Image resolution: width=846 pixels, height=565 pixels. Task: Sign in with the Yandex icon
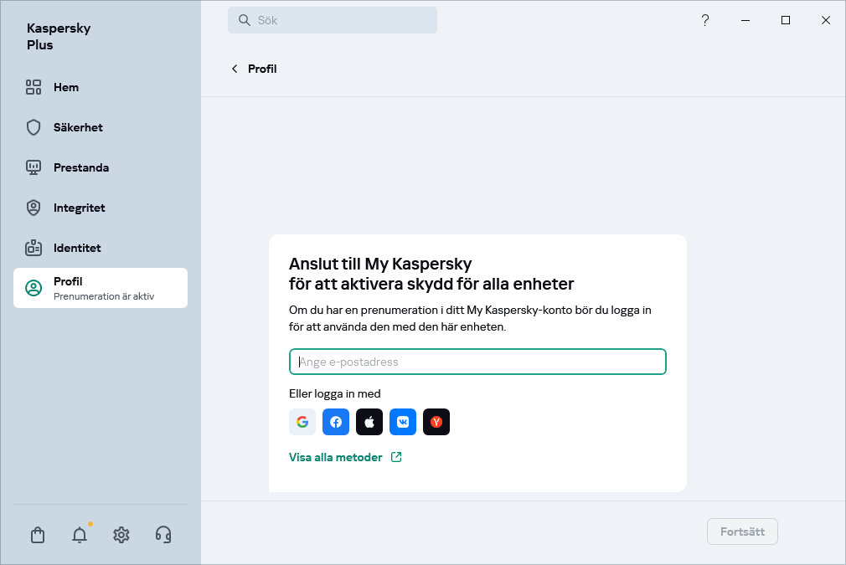point(436,422)
